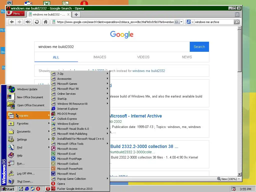Open 'Build 2332.2-3000 collection 38' result link

pyautogui.click(x=144, y=146)
